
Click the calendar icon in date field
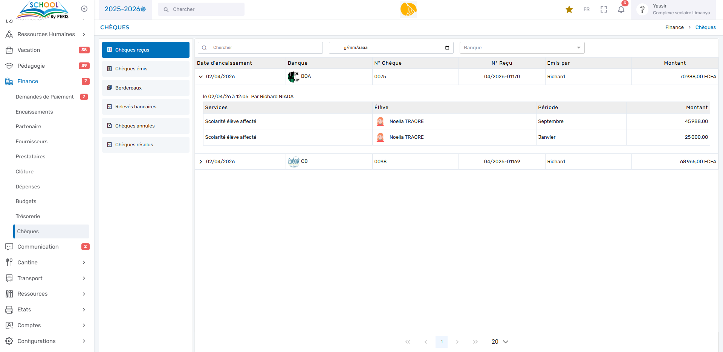(x=447, y=48)
